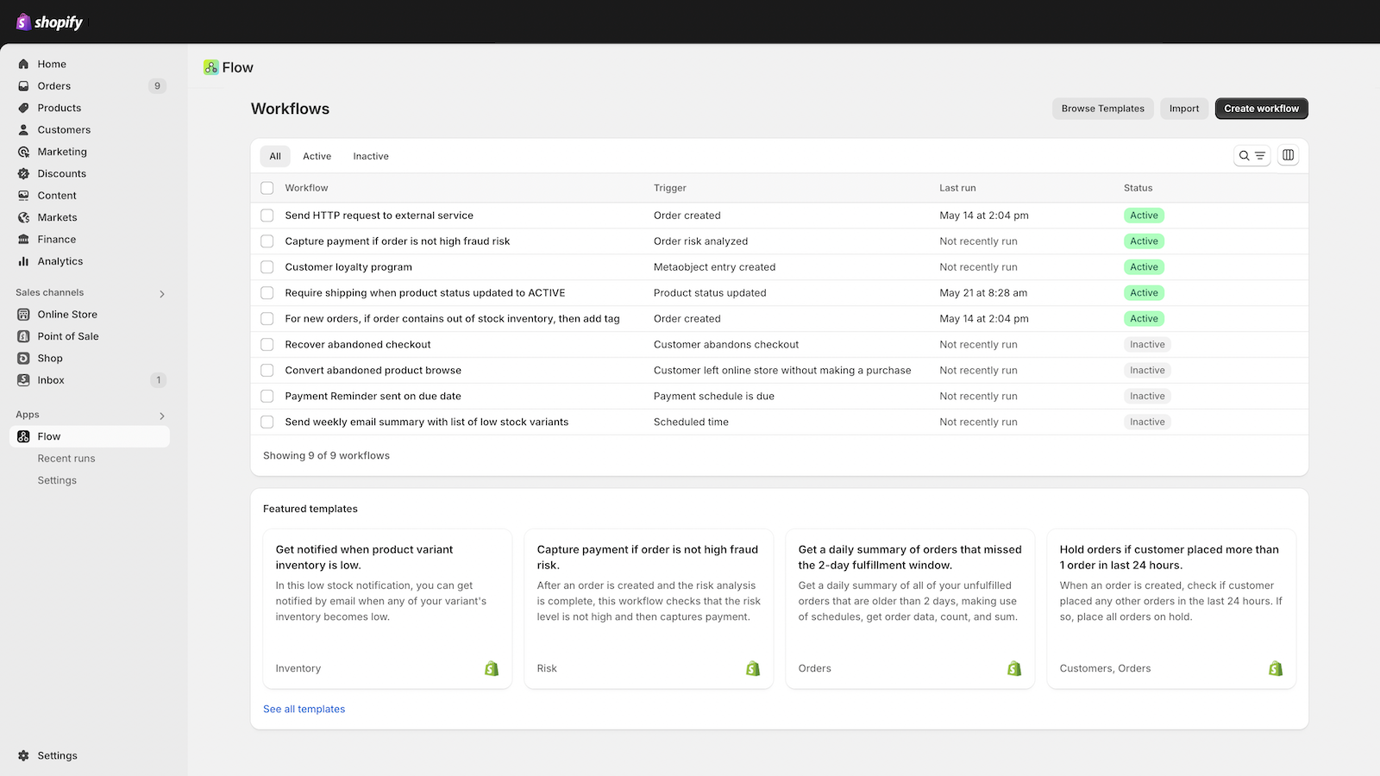Screen dimensions: 1380x776
Task: Expand the Sales channels chevron
Action: tap(161, 294)
